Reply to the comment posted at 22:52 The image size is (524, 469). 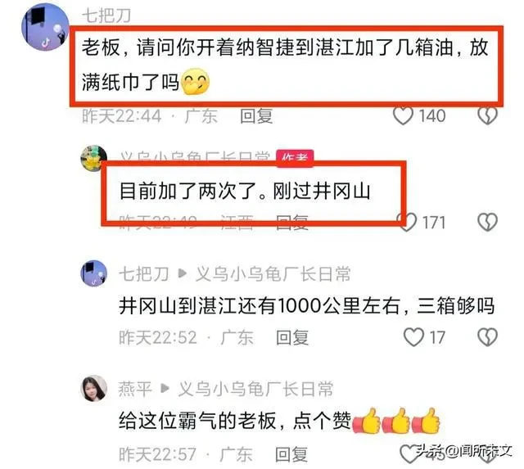[x=292, y=337]
